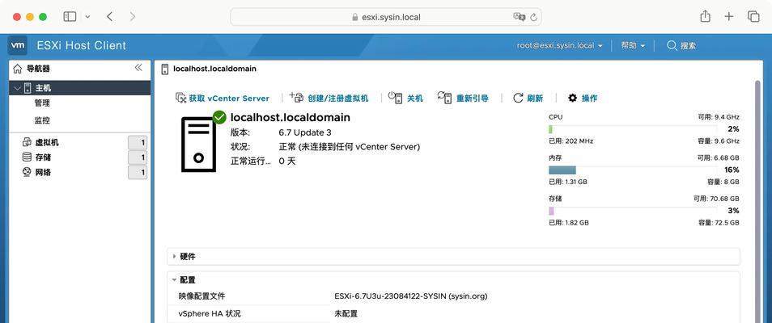Viewport: 772px width, 323px height.
Task: Open 网络 in the navigator
Action: (44, 173)
